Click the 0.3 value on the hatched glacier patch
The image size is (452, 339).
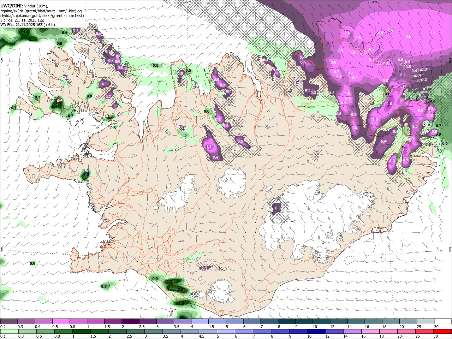tap(278, 208)
